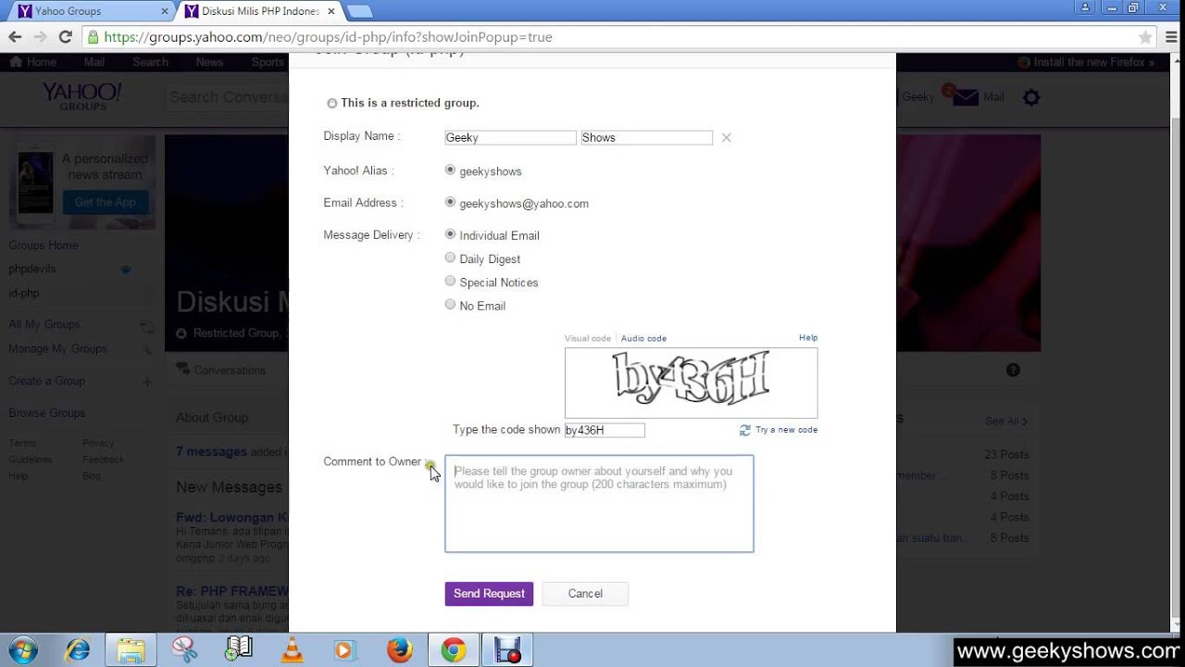This screenshot has width=1185, height=667.
Task: Open the Yahoo Mail envelope icon
Action: tap(966, 97)
